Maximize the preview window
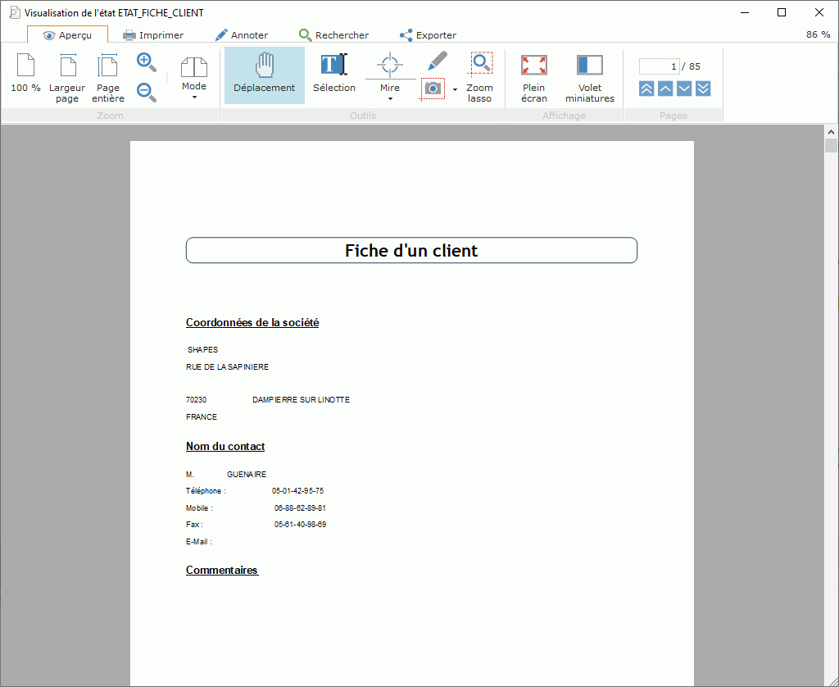The height and width of the screenshot is (687, 839). pyautogui.click(x=781, y=12)
